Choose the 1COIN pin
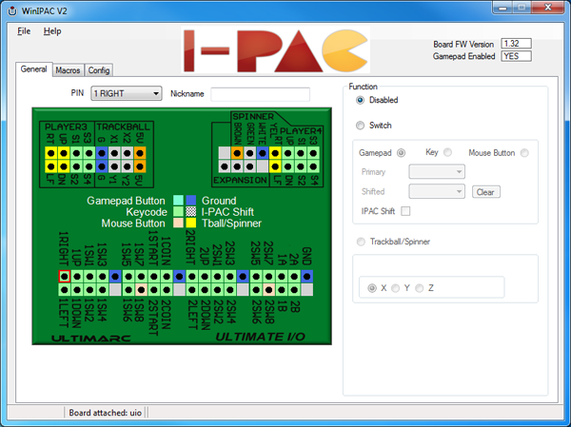571x427 pixels. pos(167,277)
